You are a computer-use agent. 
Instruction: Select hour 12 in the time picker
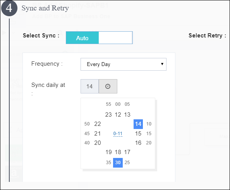[118, 115]
